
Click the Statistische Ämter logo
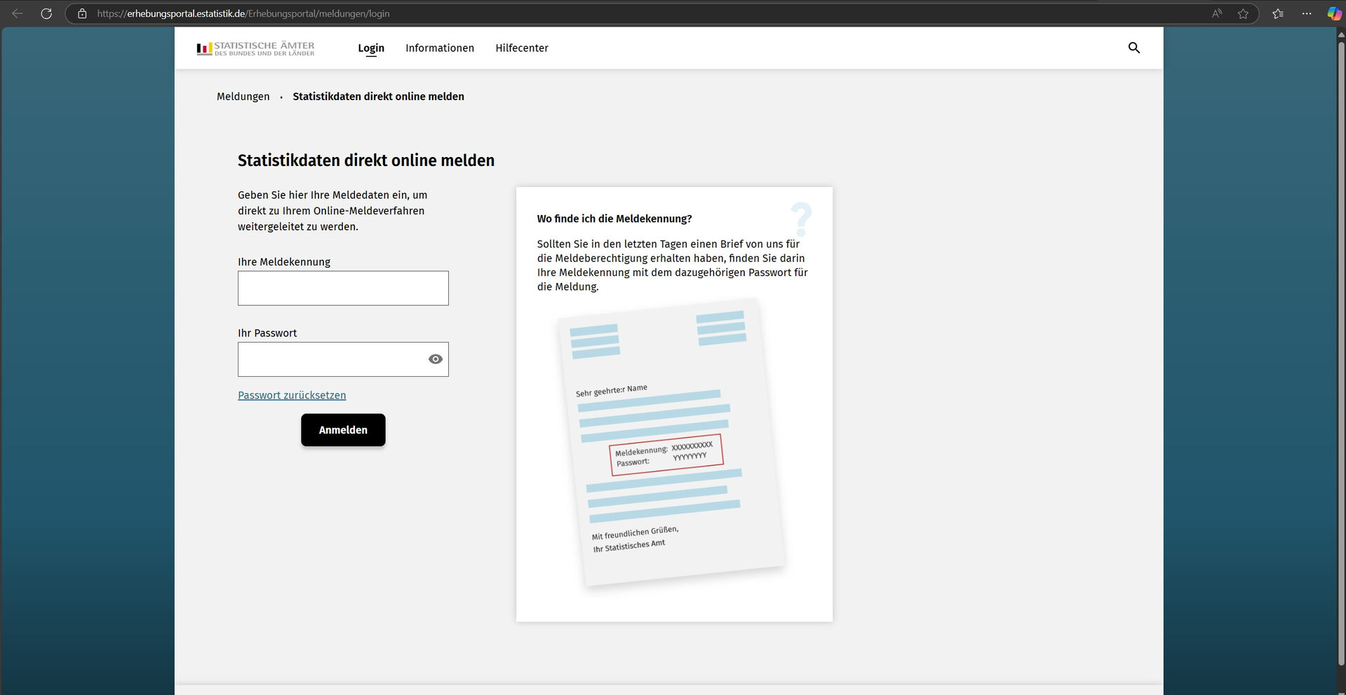coord(256,48)
